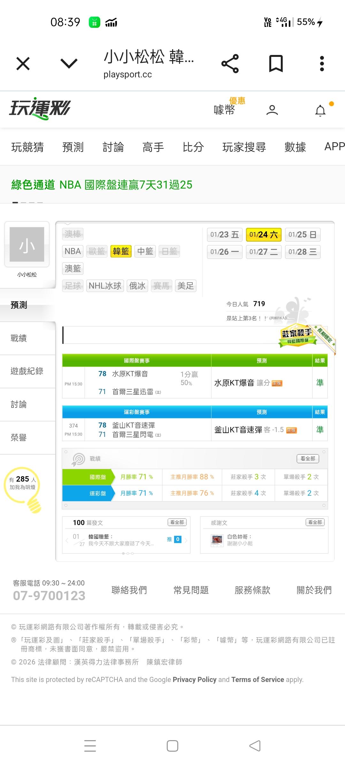Select the NBA league filter

73,251
